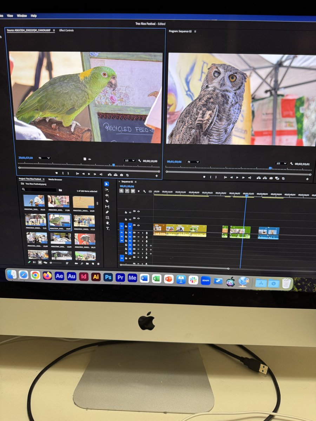Open Program: Sequence 02 panel menu
The width and height of the screenshot is (316, 421).
(195, 31)
